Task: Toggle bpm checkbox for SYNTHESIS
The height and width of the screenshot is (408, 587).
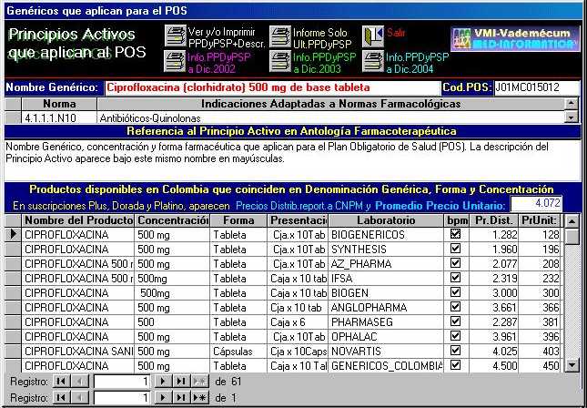Action: click(455, 249)
